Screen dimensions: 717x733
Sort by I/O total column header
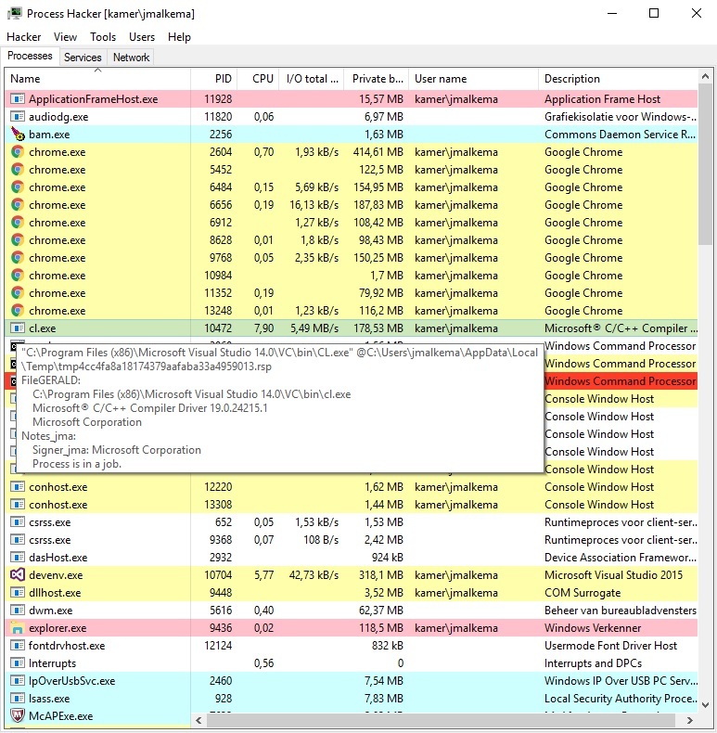click(x=312, y=79)
